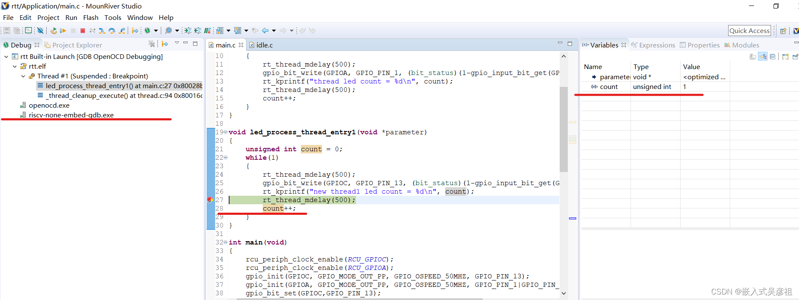Open the Help menu
This screenshot has width=799, height=300.
pos(166,17)
